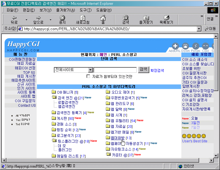This screenshot has height=170, width=220.
Task: Open the DB 매니져 folder icon
Action: (x=54, y=92)
